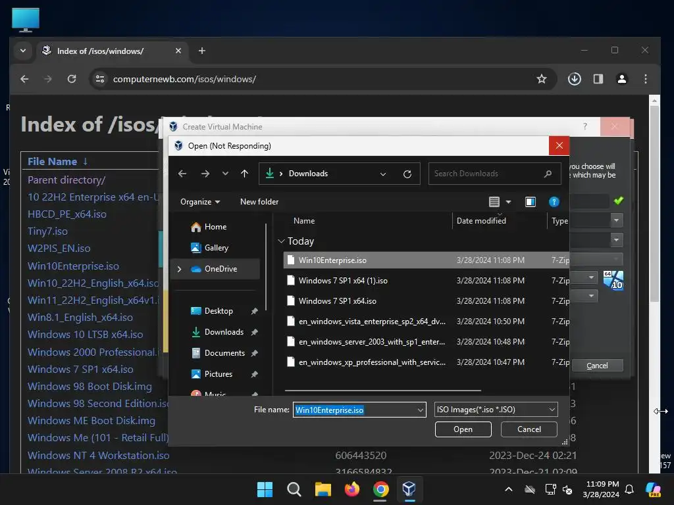Select en_windows_xp_professional file
The image size is (674, 505).
(x=426, y=362)
